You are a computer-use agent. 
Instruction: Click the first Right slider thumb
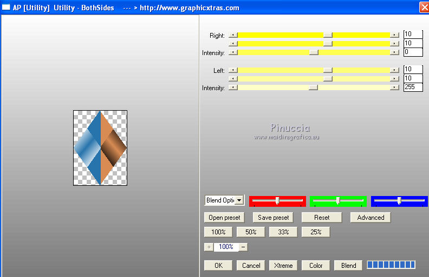tap(328, 35)
